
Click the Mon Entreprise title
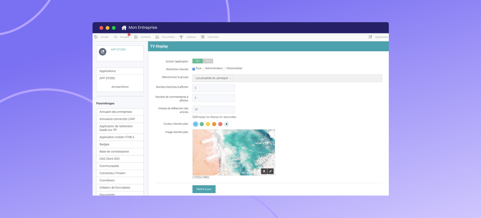point(143,28)
